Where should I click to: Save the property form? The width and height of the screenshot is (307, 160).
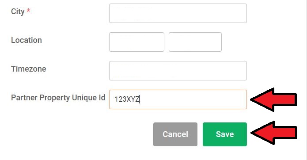(x=225, y=134)
